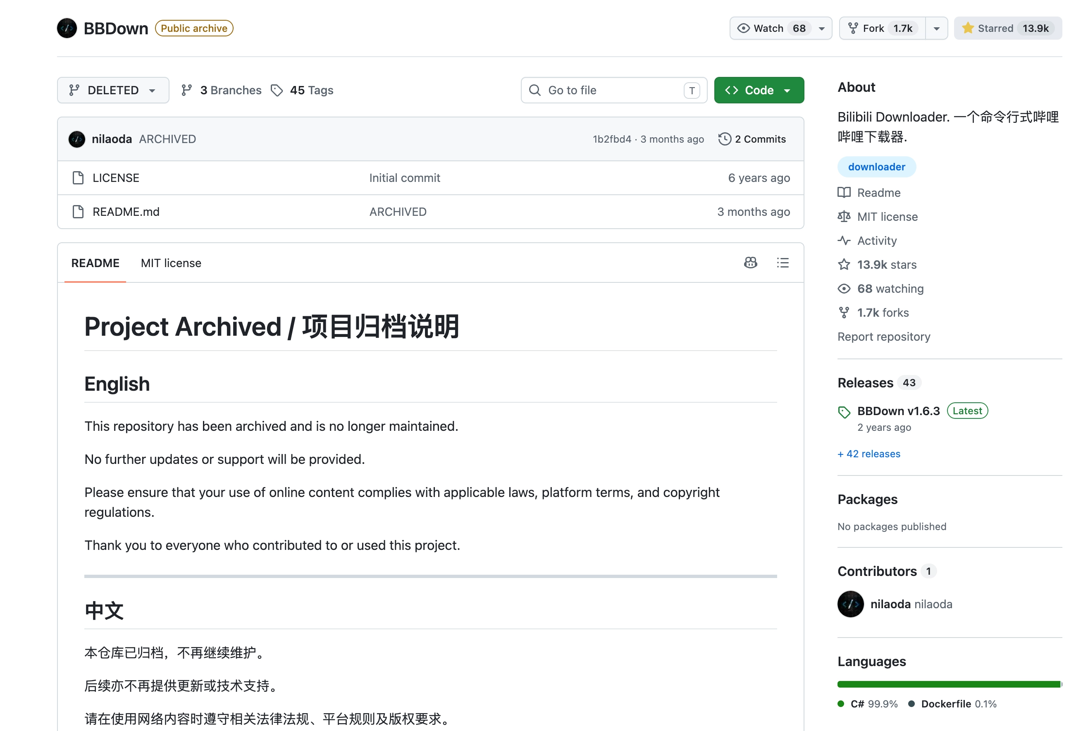Click the search magnifier in Go to file
1088x731 pixels.
pos(535,90)
